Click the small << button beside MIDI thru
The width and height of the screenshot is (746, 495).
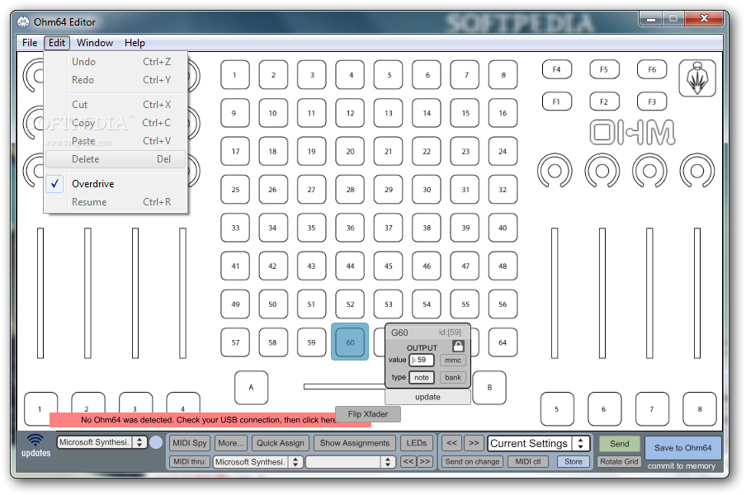coord(408,461)
